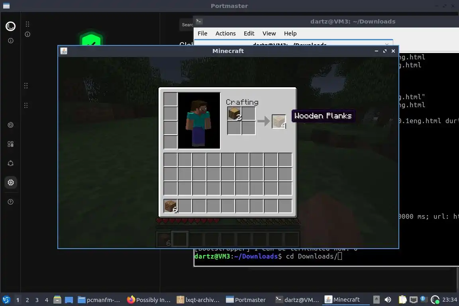Open the clipboard icon in system tray
This screenshot has height=306, width=459.
402,300
